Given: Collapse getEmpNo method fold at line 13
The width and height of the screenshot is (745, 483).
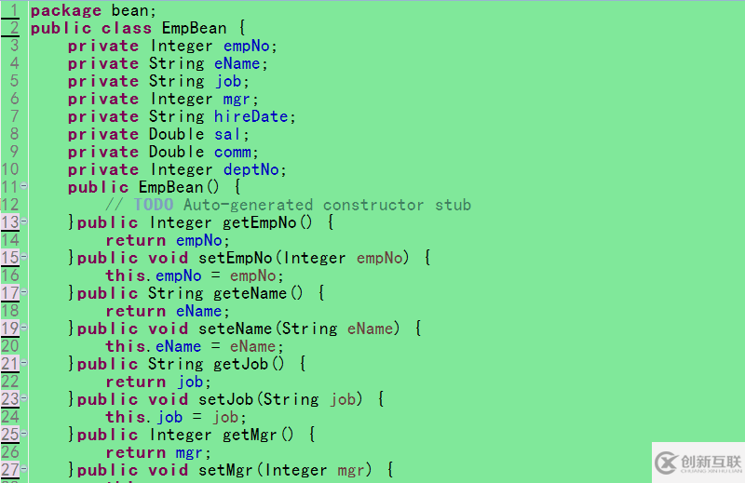Looking at the screenshot, I should tap(24, 221).
